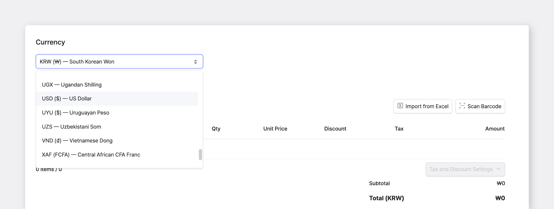The width and height of the screenshot is (554, 209).
Task: Select XAF Central African CFA Franc
Action: coord(117,155)
